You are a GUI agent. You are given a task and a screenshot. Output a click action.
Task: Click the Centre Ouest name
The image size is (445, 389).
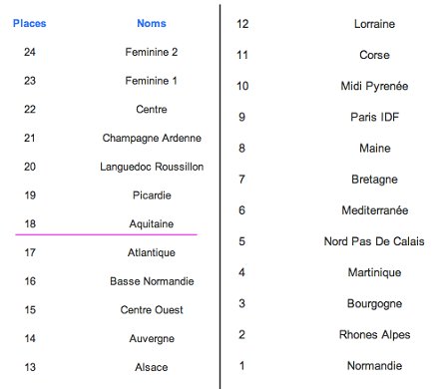[x=152, y=310]
